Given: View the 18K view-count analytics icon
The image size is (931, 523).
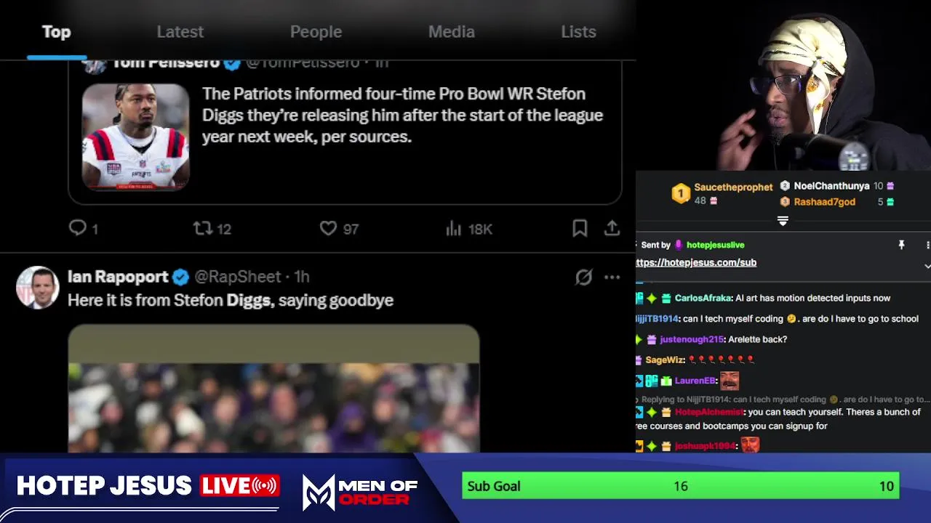Looking at the screenshot, I should [454, 228].
